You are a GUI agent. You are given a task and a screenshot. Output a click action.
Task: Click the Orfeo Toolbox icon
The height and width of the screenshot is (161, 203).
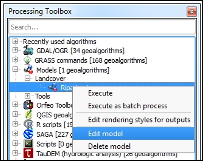click(28, 105)
